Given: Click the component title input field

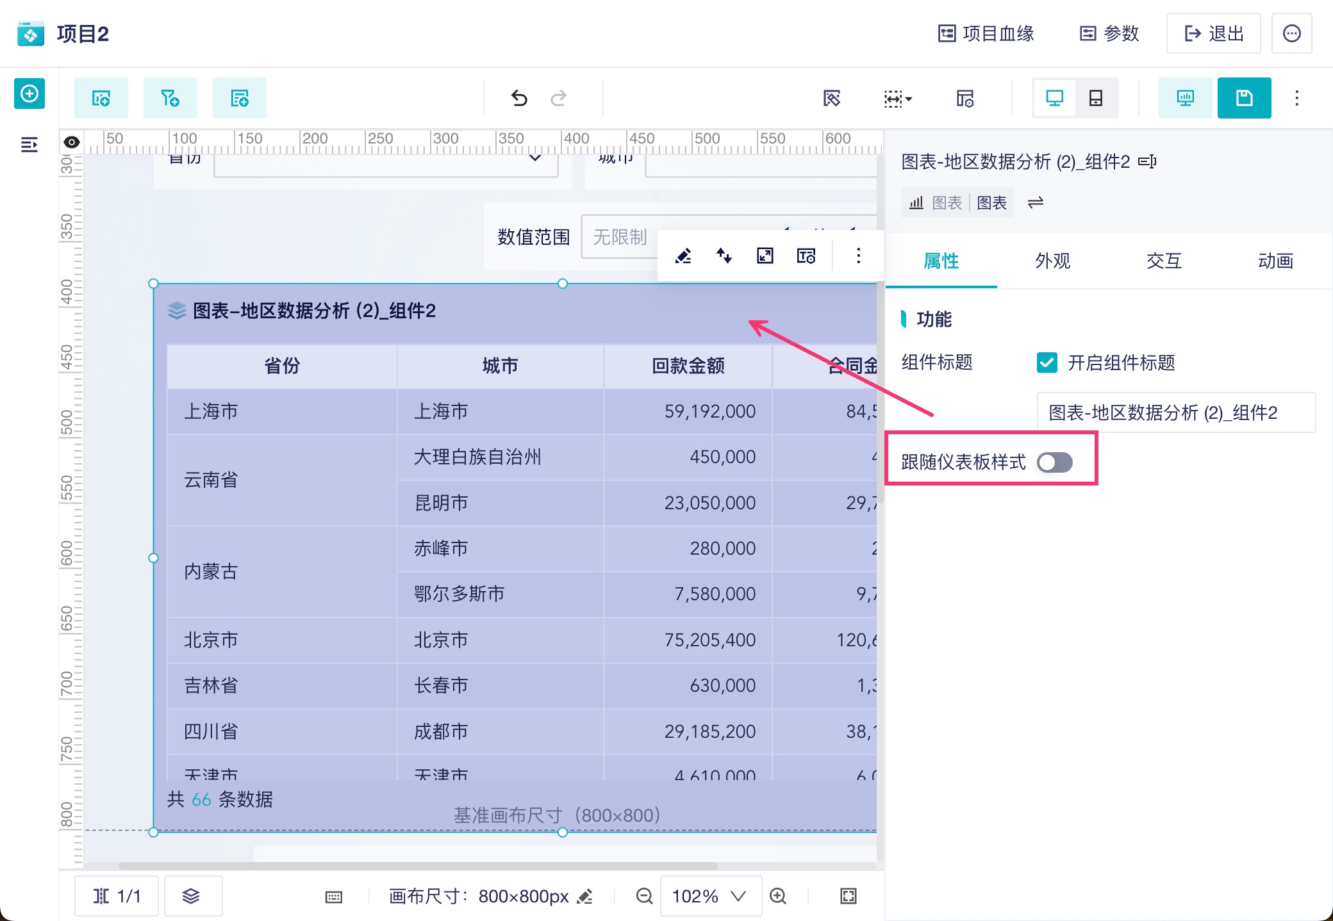Looking at the screenshot, I should click(x=1176, y=412).
